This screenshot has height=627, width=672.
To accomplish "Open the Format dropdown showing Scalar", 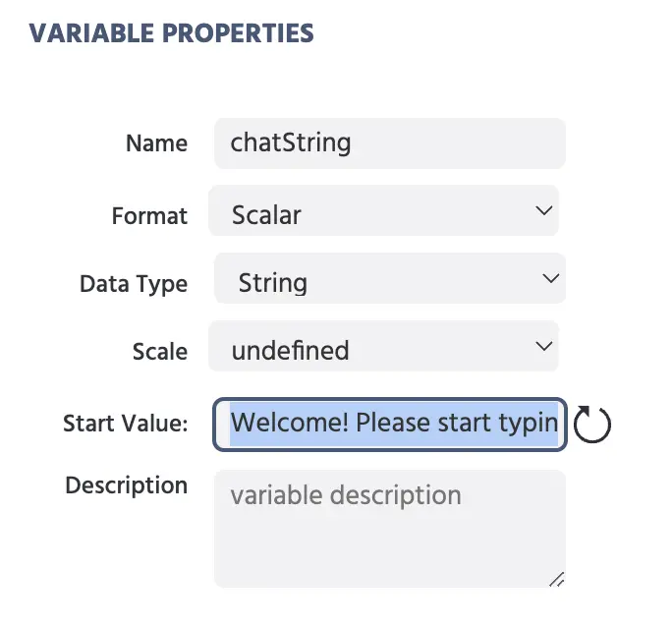I will click(x=383, y=210).
